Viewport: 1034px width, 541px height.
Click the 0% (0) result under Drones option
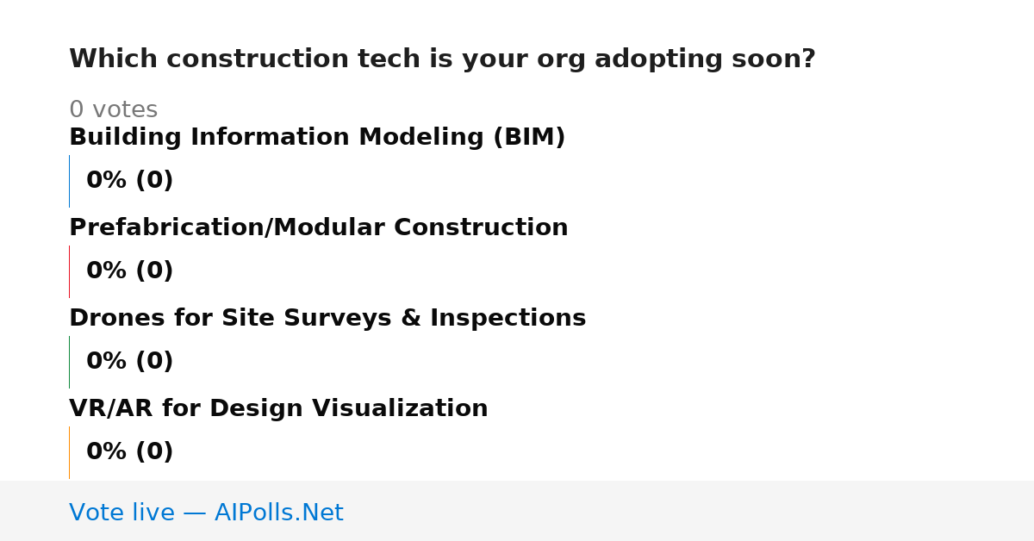click(130, 362)
